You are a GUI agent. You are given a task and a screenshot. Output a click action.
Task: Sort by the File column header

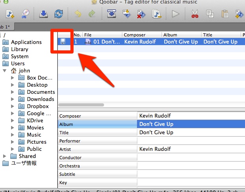click(x=102, y=35)
